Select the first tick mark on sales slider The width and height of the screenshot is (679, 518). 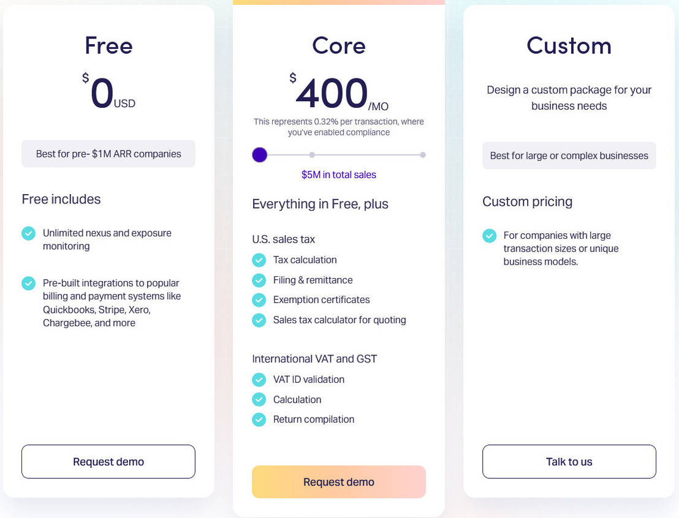pos(259,155)
